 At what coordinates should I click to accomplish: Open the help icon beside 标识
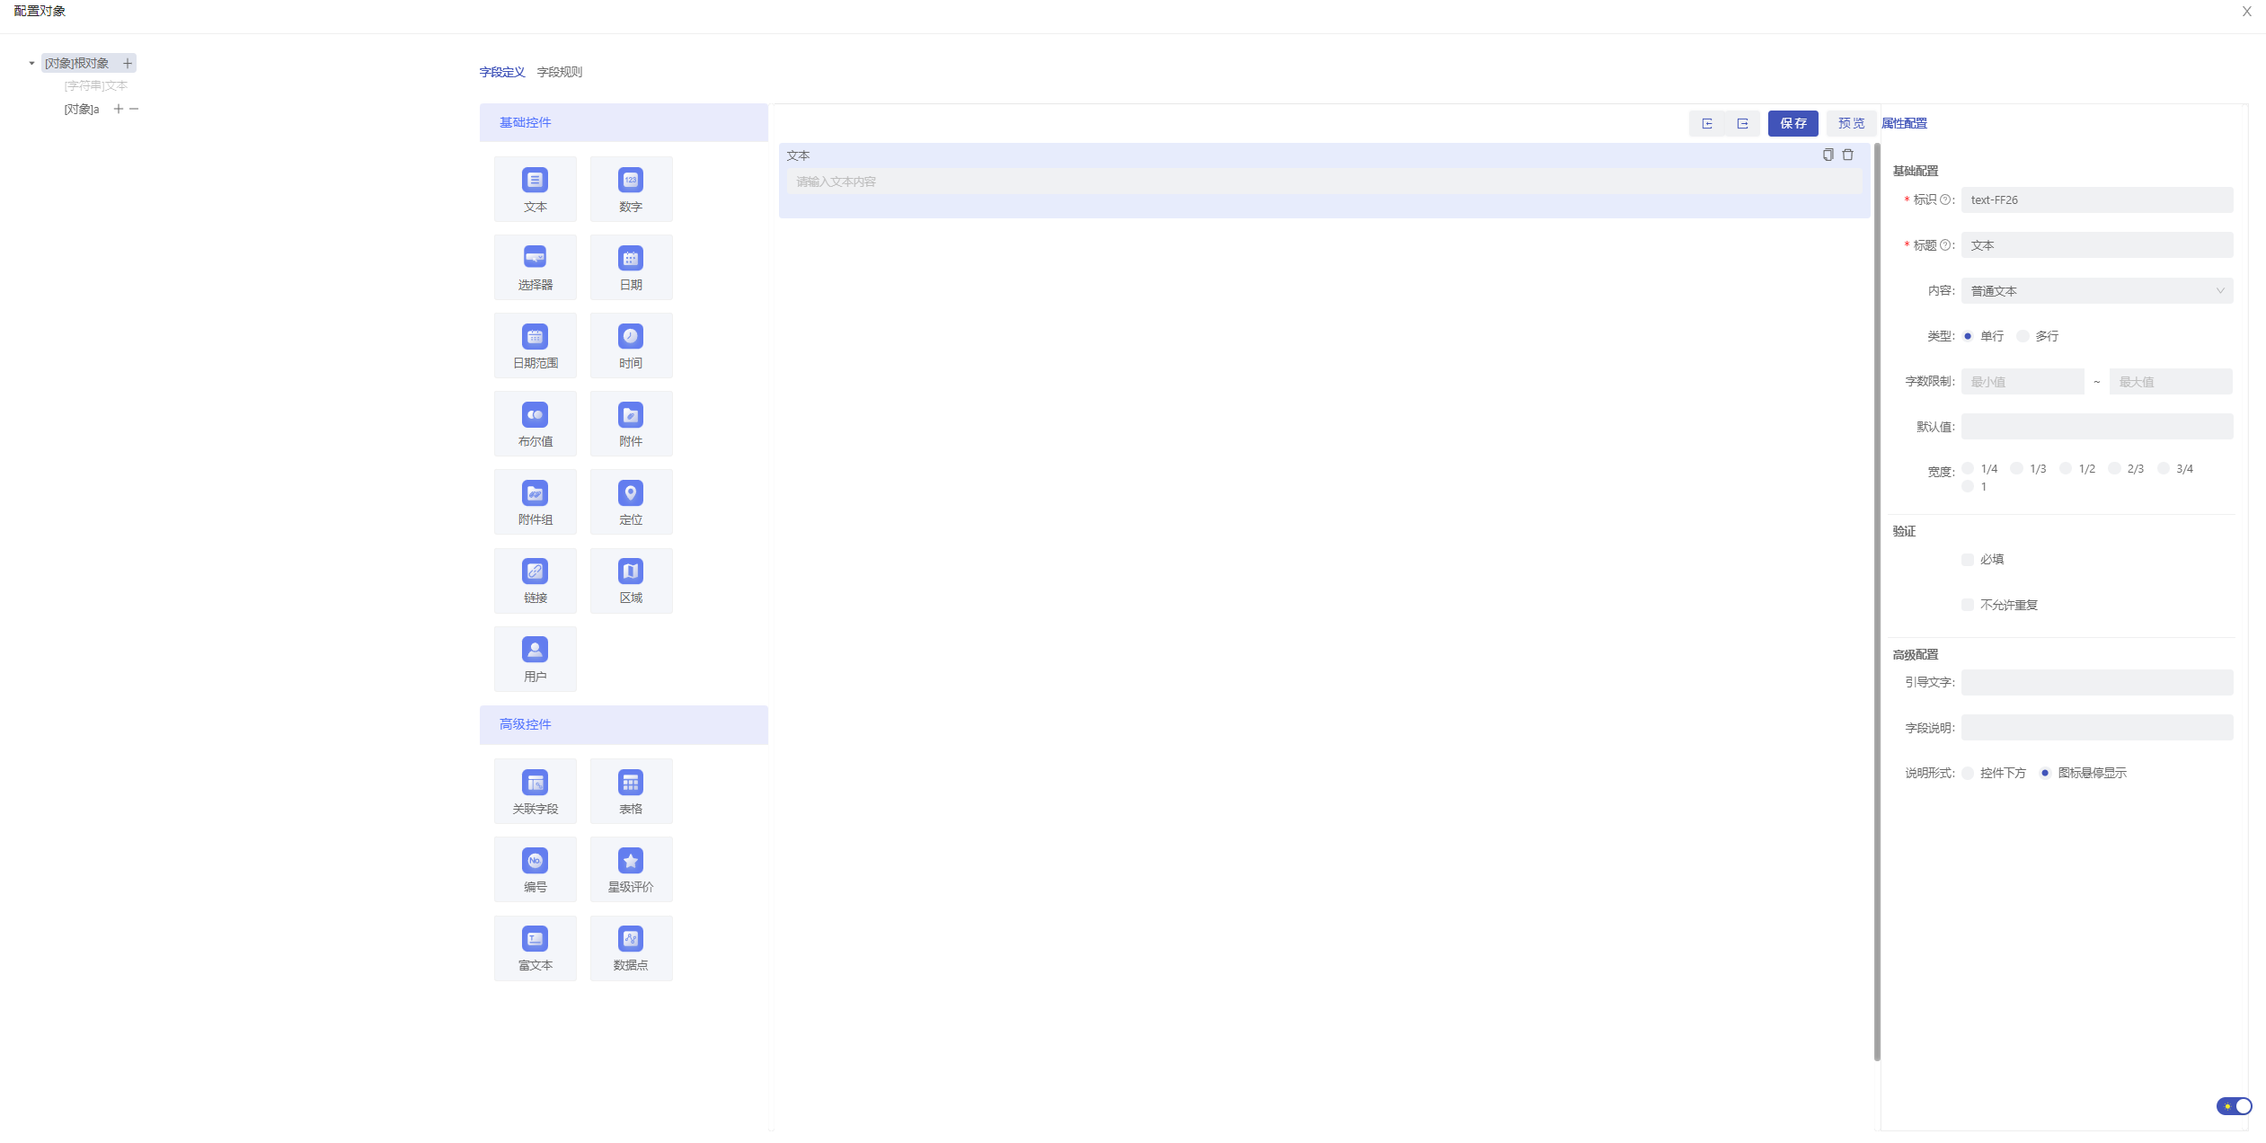coord(1945,199)
